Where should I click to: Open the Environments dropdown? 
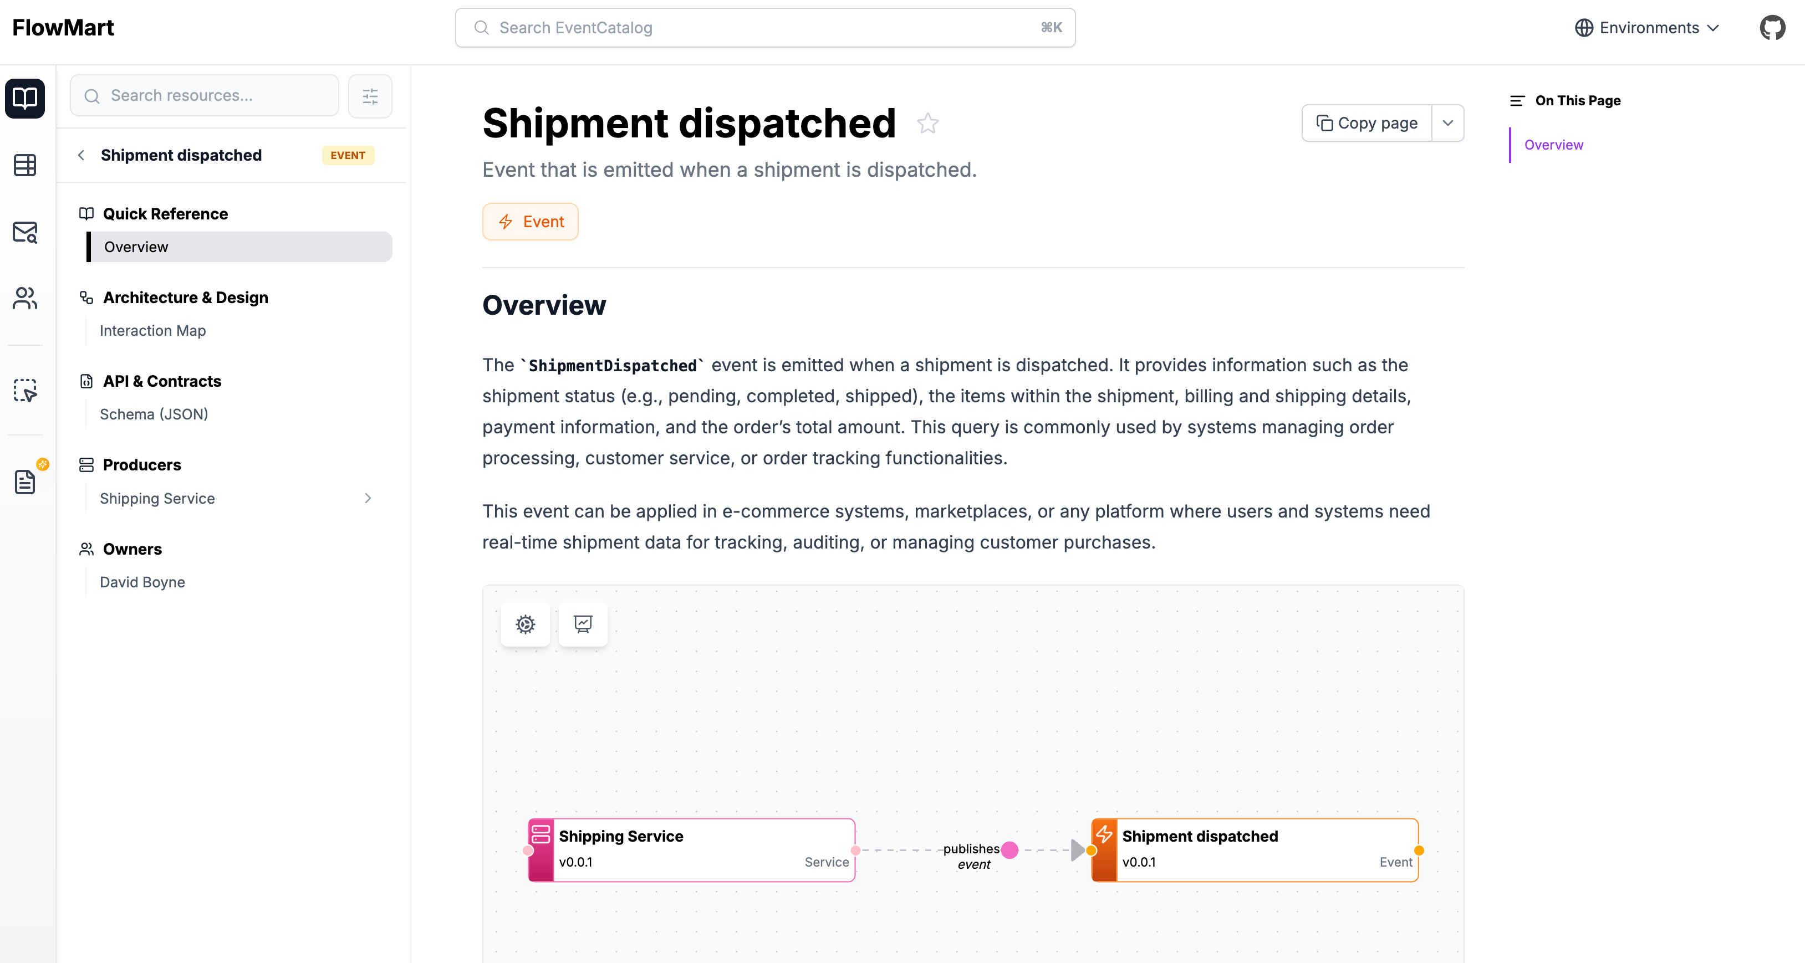1648,28
